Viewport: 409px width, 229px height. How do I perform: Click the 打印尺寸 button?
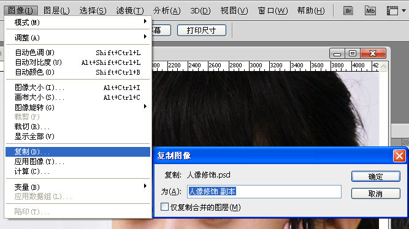pyautogui.click(x=201, y=31)
